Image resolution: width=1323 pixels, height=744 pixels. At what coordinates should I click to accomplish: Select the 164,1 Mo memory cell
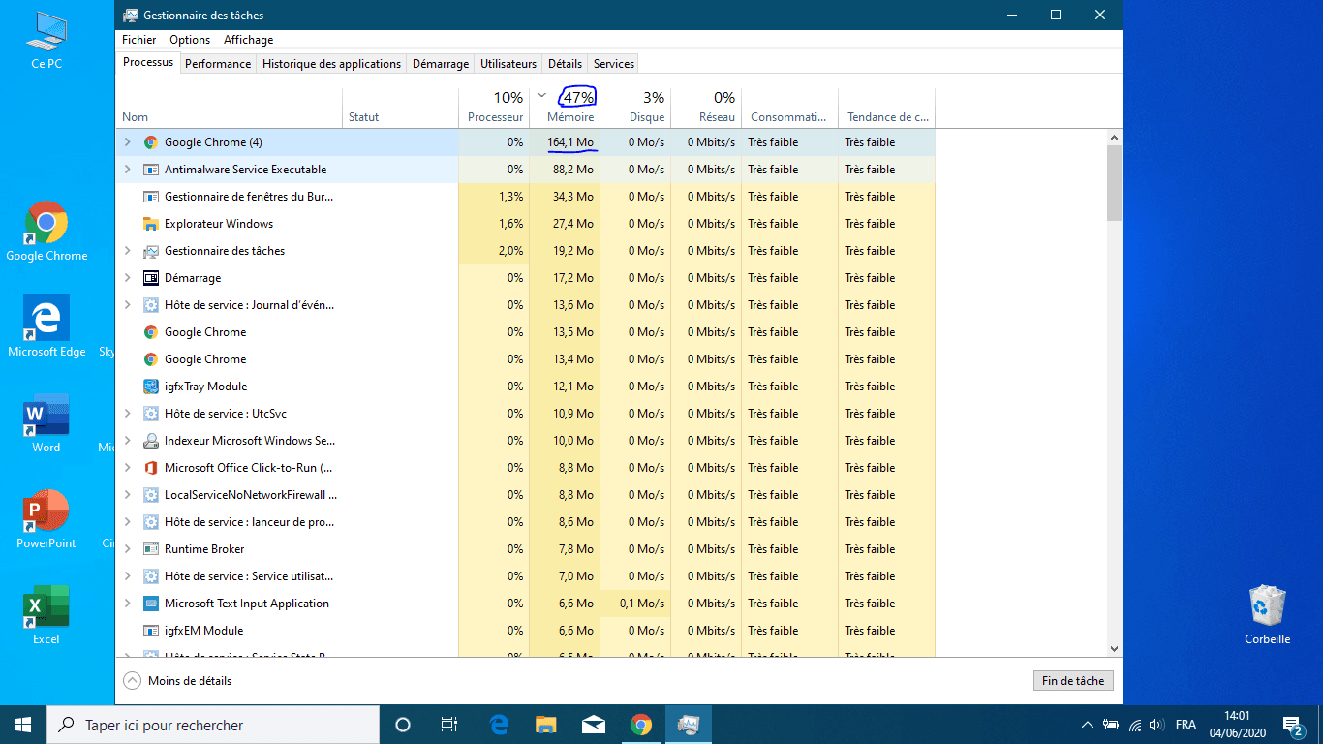[566, 142]
